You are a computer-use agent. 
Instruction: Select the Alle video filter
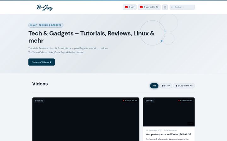(154, 86)
